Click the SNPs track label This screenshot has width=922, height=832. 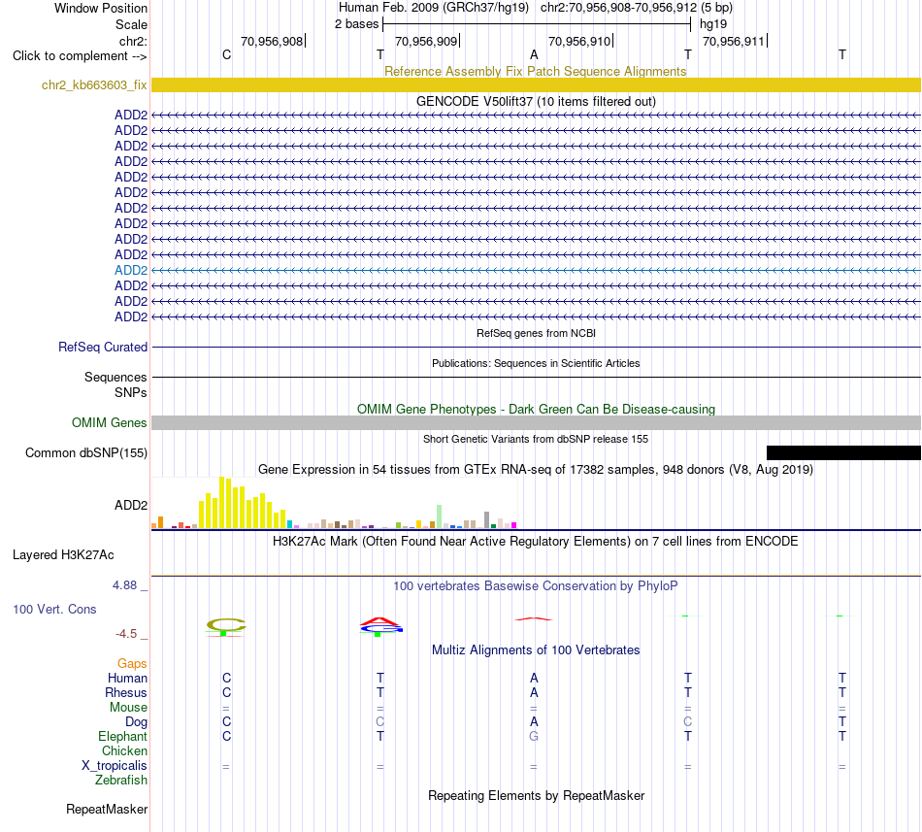[131, 392]
